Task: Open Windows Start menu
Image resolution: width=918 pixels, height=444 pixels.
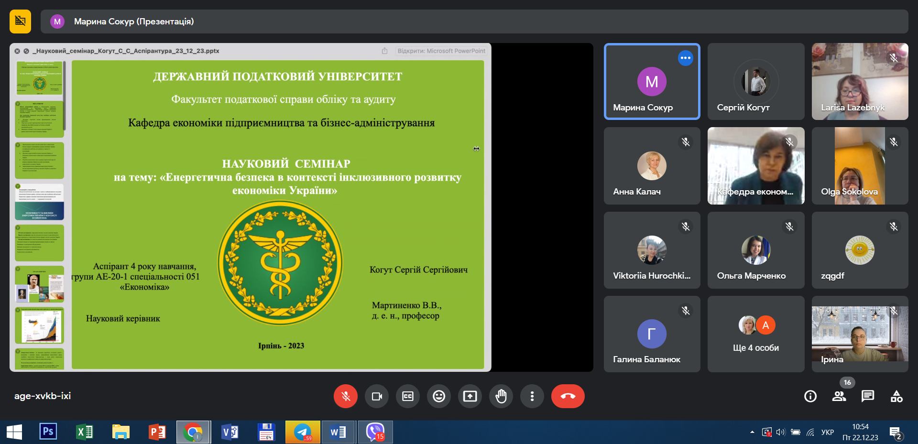Action: click(14, 433)
